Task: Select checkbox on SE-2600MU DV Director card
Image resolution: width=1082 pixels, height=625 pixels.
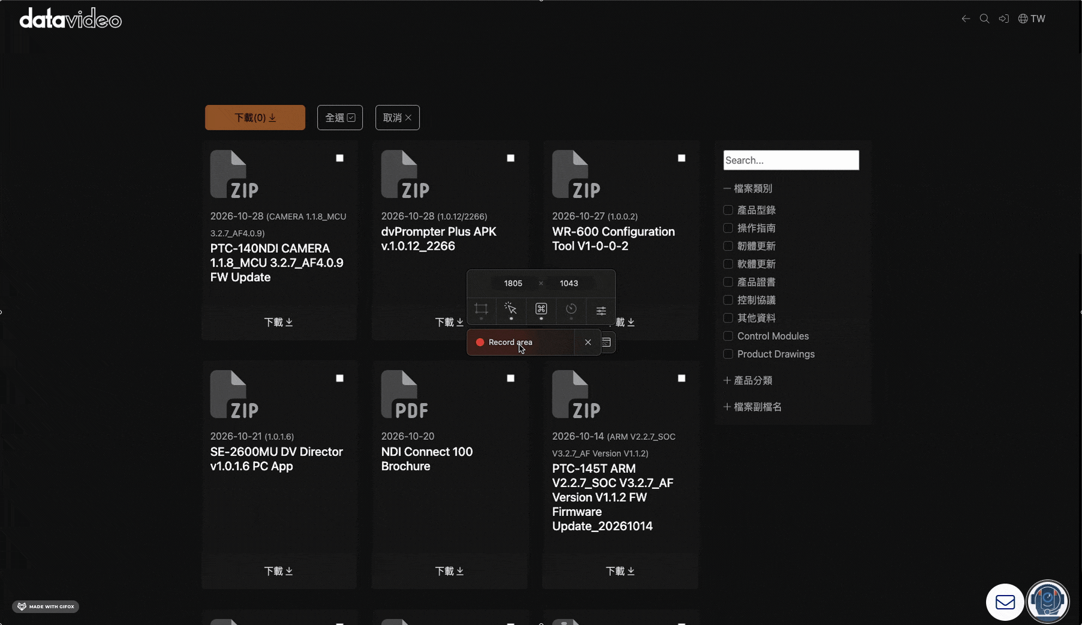Action: pyautogui.click(x=340, y=378)
